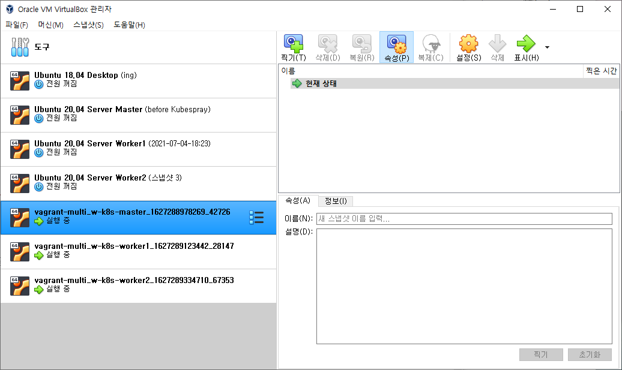Click the Tools (도구) wrench icon
The image size is (622, 370).
20,47
